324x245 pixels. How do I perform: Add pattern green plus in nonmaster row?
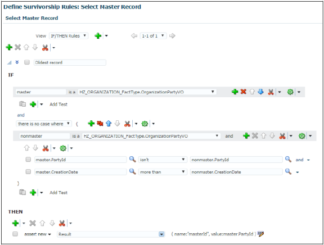(246, 136)
